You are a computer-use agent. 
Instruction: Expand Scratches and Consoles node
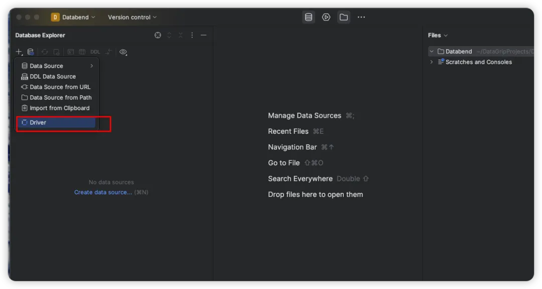click(x=432, y=62)
